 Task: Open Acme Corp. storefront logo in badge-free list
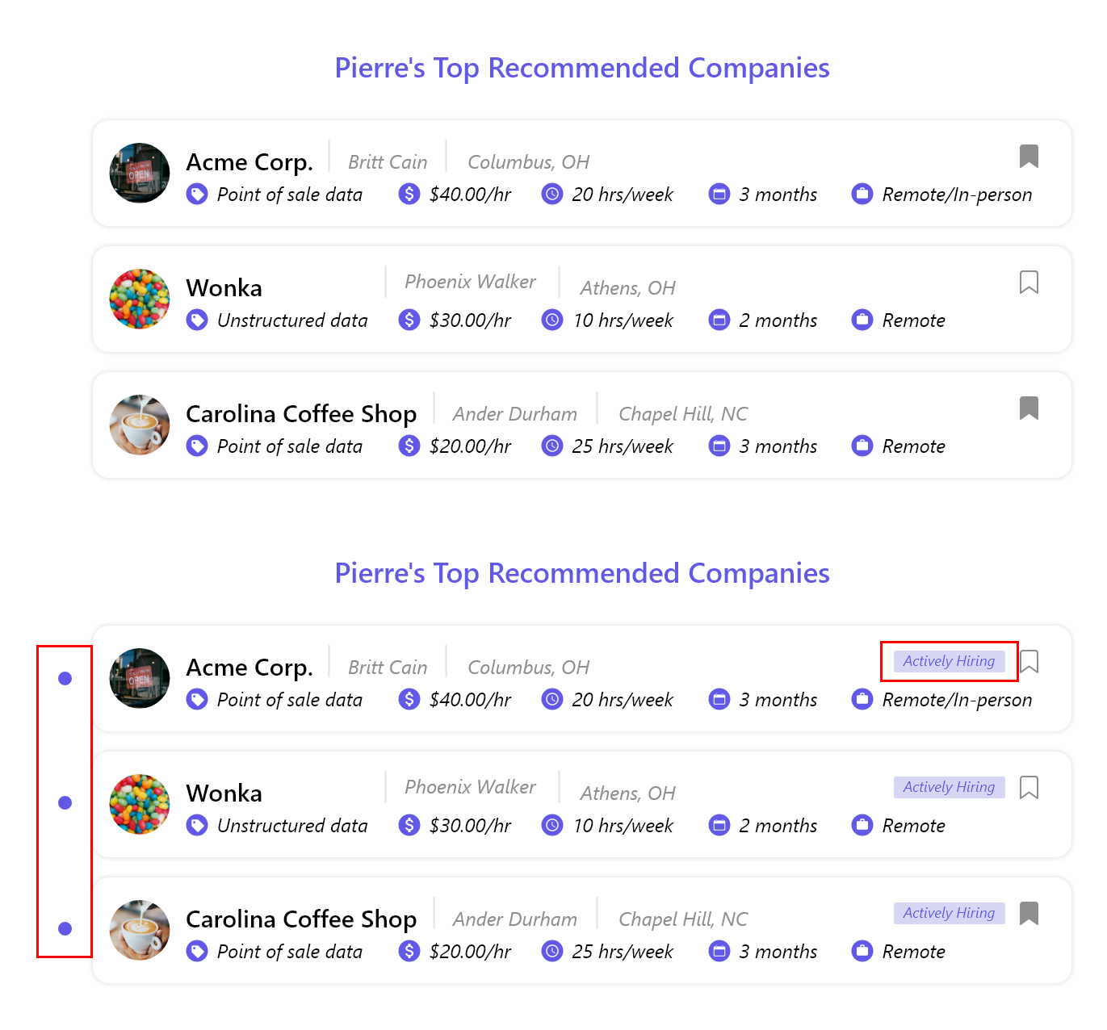(140, 173)
